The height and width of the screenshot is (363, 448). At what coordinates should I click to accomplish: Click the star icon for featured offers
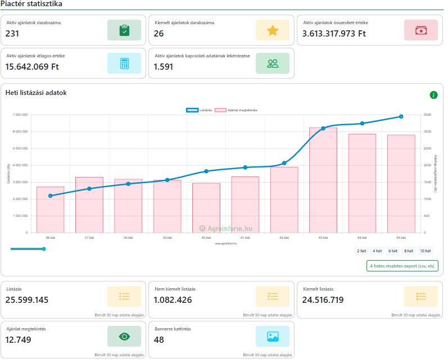click(273, 30)
